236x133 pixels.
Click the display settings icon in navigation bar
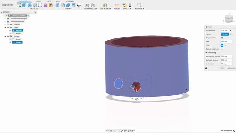click(x=125, y=130)
